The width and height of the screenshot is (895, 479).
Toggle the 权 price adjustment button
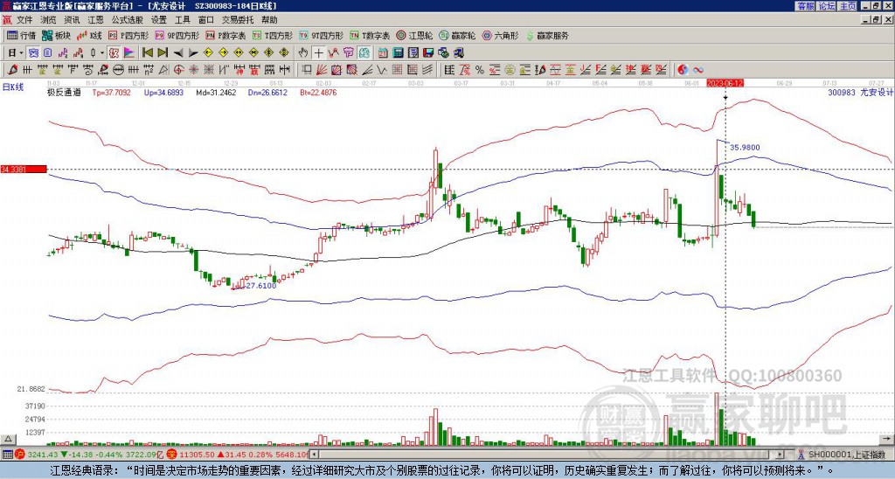click(114, 53)
